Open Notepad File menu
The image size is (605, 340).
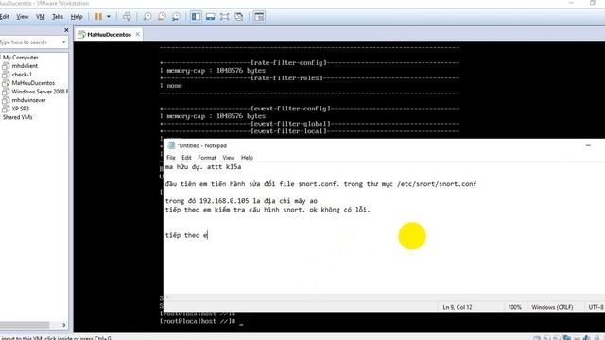(171, 158)
